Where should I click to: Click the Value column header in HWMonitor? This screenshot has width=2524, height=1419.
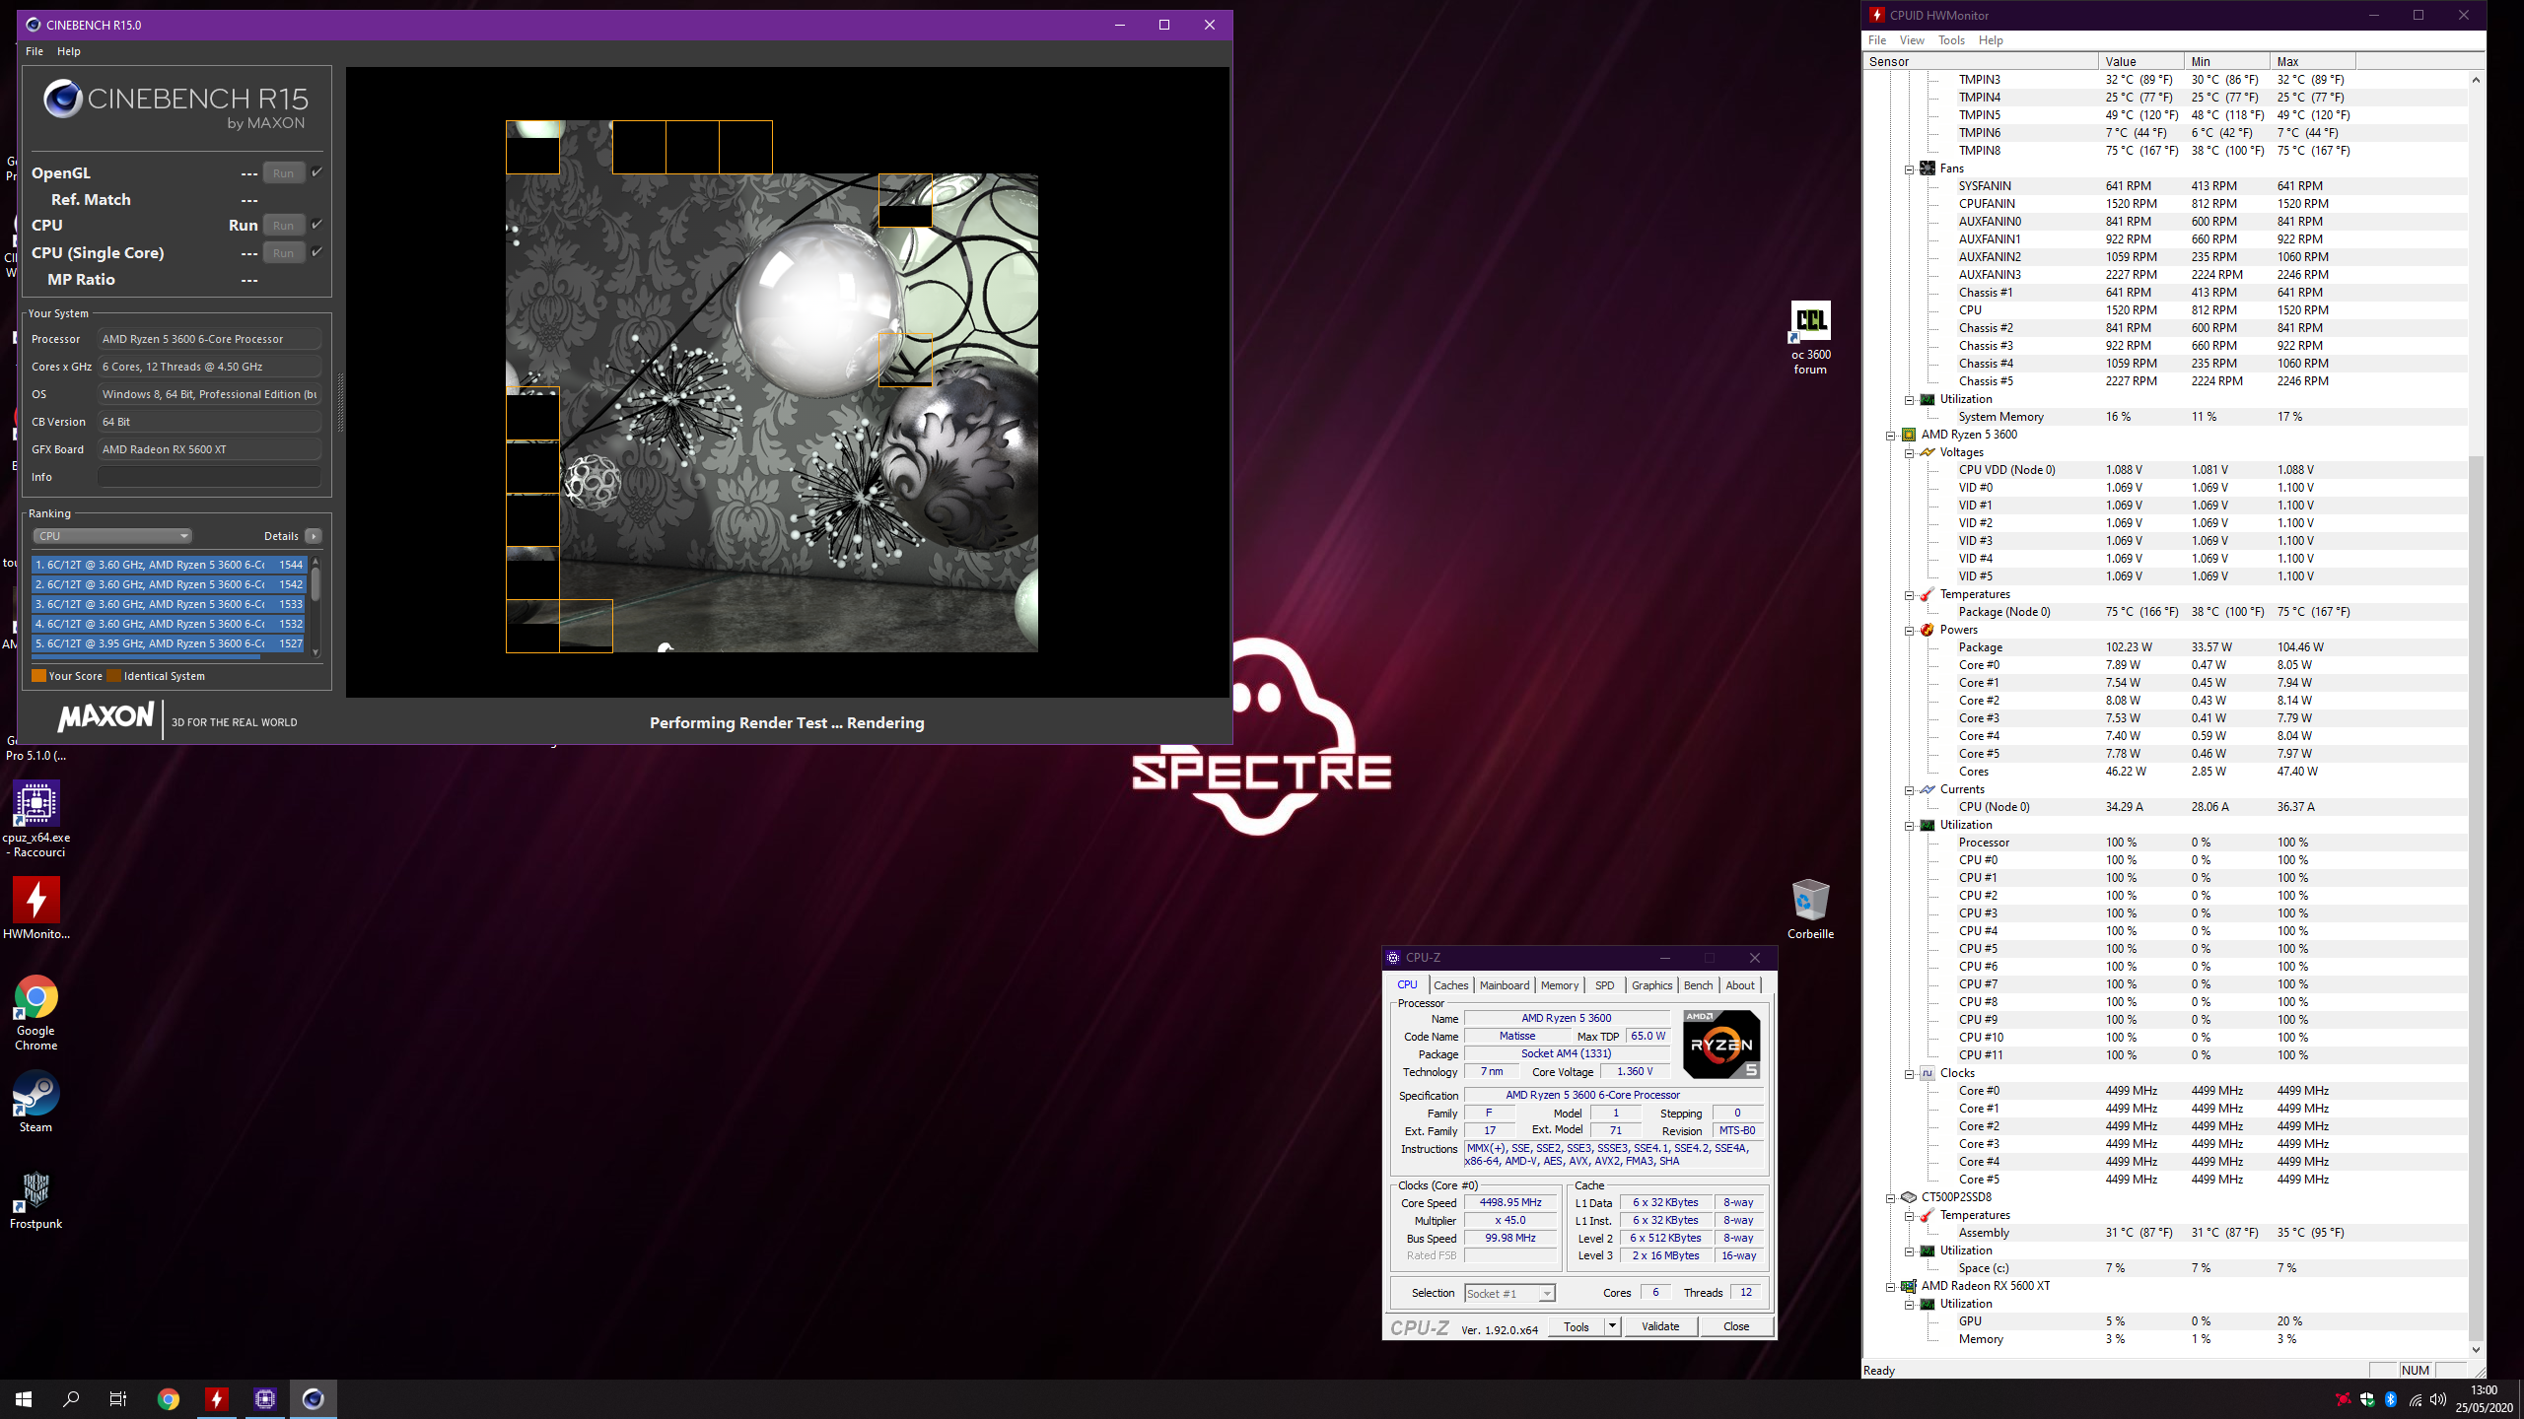pyautogui.click(x=2140, y=61)
